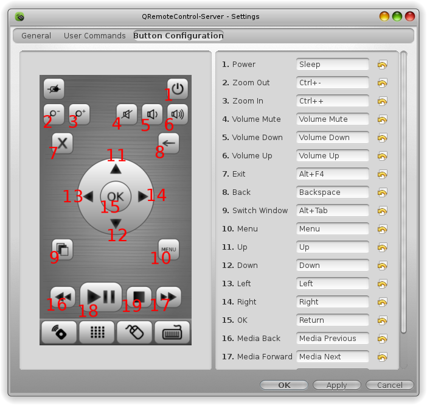Click the zoom out magnifier icon
This screenshot has width=427, height=405.
pyautogui.click(x=54, y=114)
